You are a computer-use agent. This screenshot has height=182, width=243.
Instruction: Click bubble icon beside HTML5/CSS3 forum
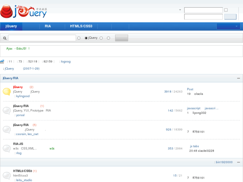[7, 176]
